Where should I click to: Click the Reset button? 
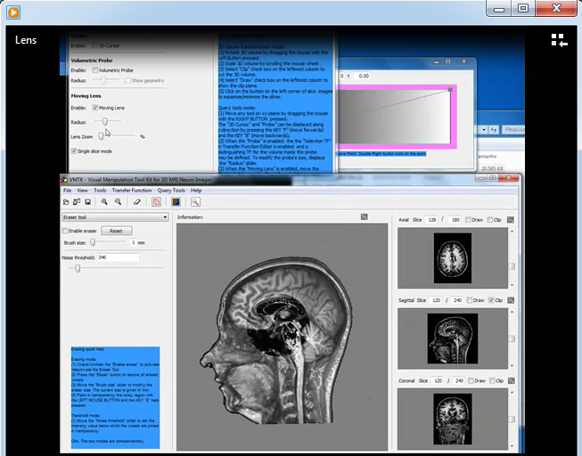click(x=116, y=231)
